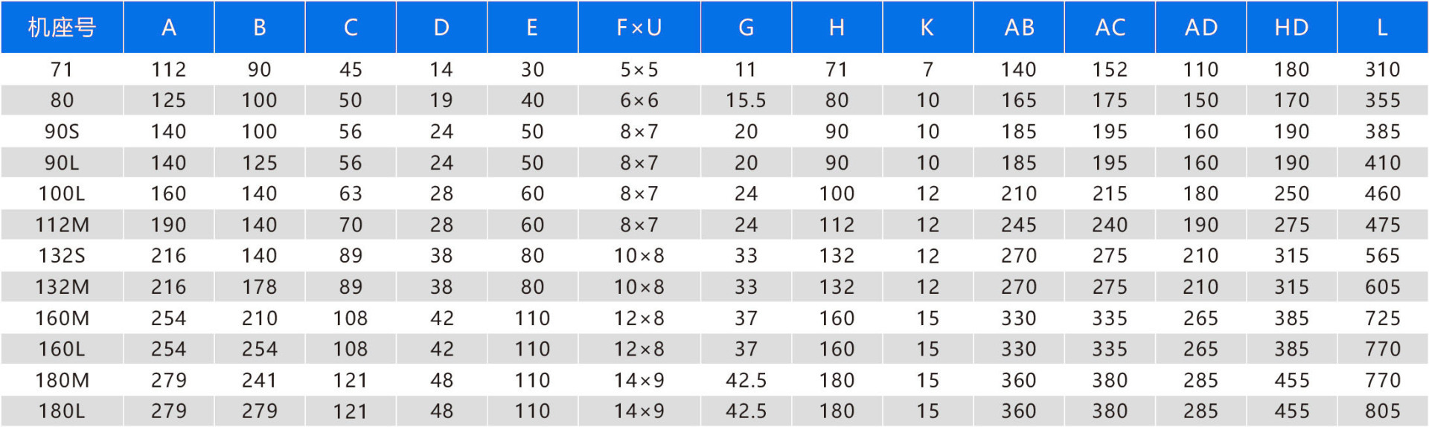Click the HD column header
This screenshot has width=1429, height=427.
[1291, 28]
